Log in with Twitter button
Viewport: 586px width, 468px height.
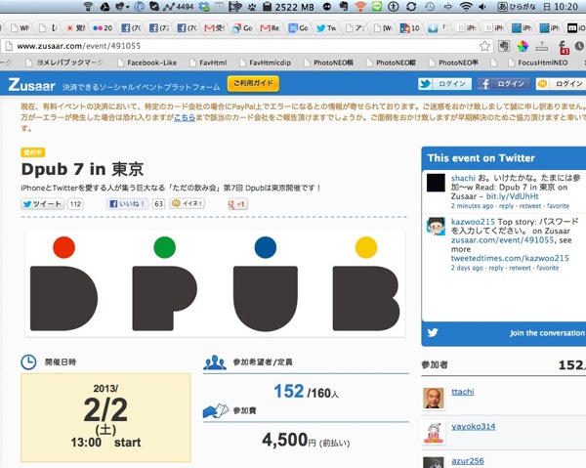click(444, 84)
